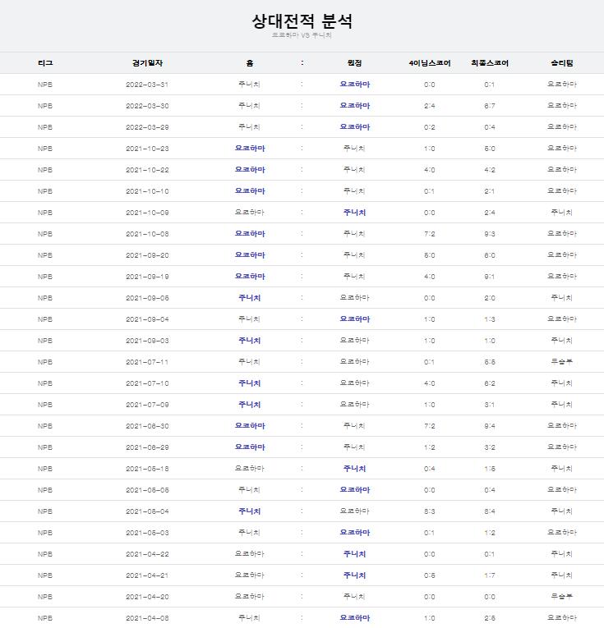Click the 원정 column header
Screen dimensions: 604x628
[354, 63]
